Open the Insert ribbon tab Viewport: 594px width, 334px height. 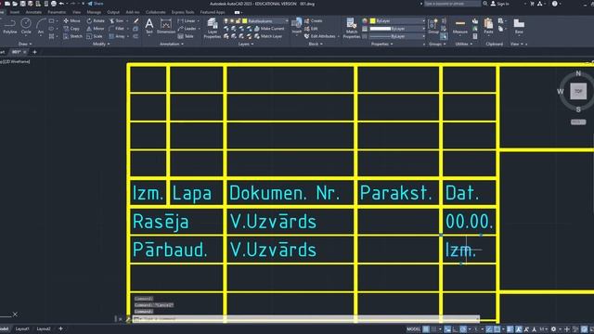[x=15, y=12]
